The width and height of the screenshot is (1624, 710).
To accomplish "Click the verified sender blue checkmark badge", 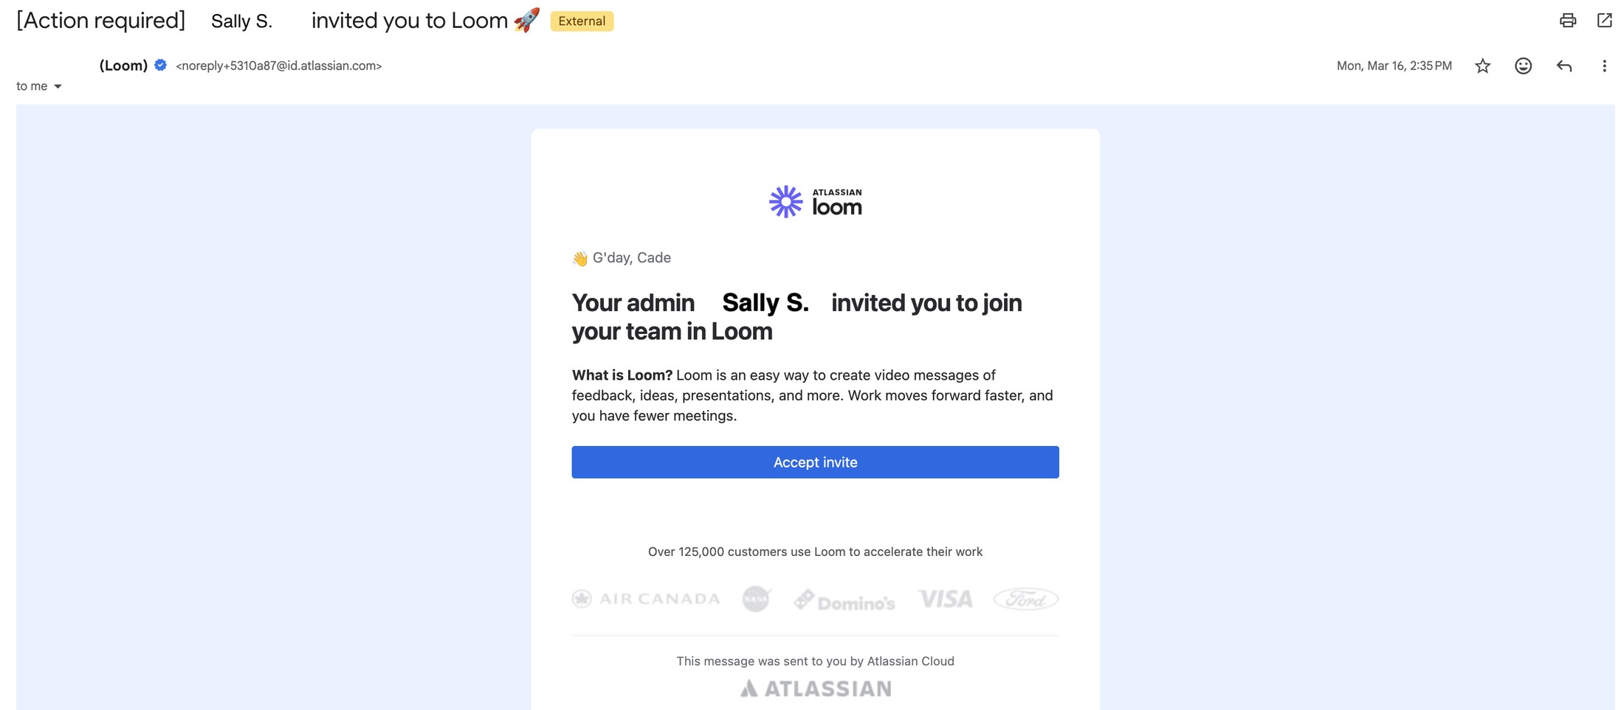I will pos(160,65).
